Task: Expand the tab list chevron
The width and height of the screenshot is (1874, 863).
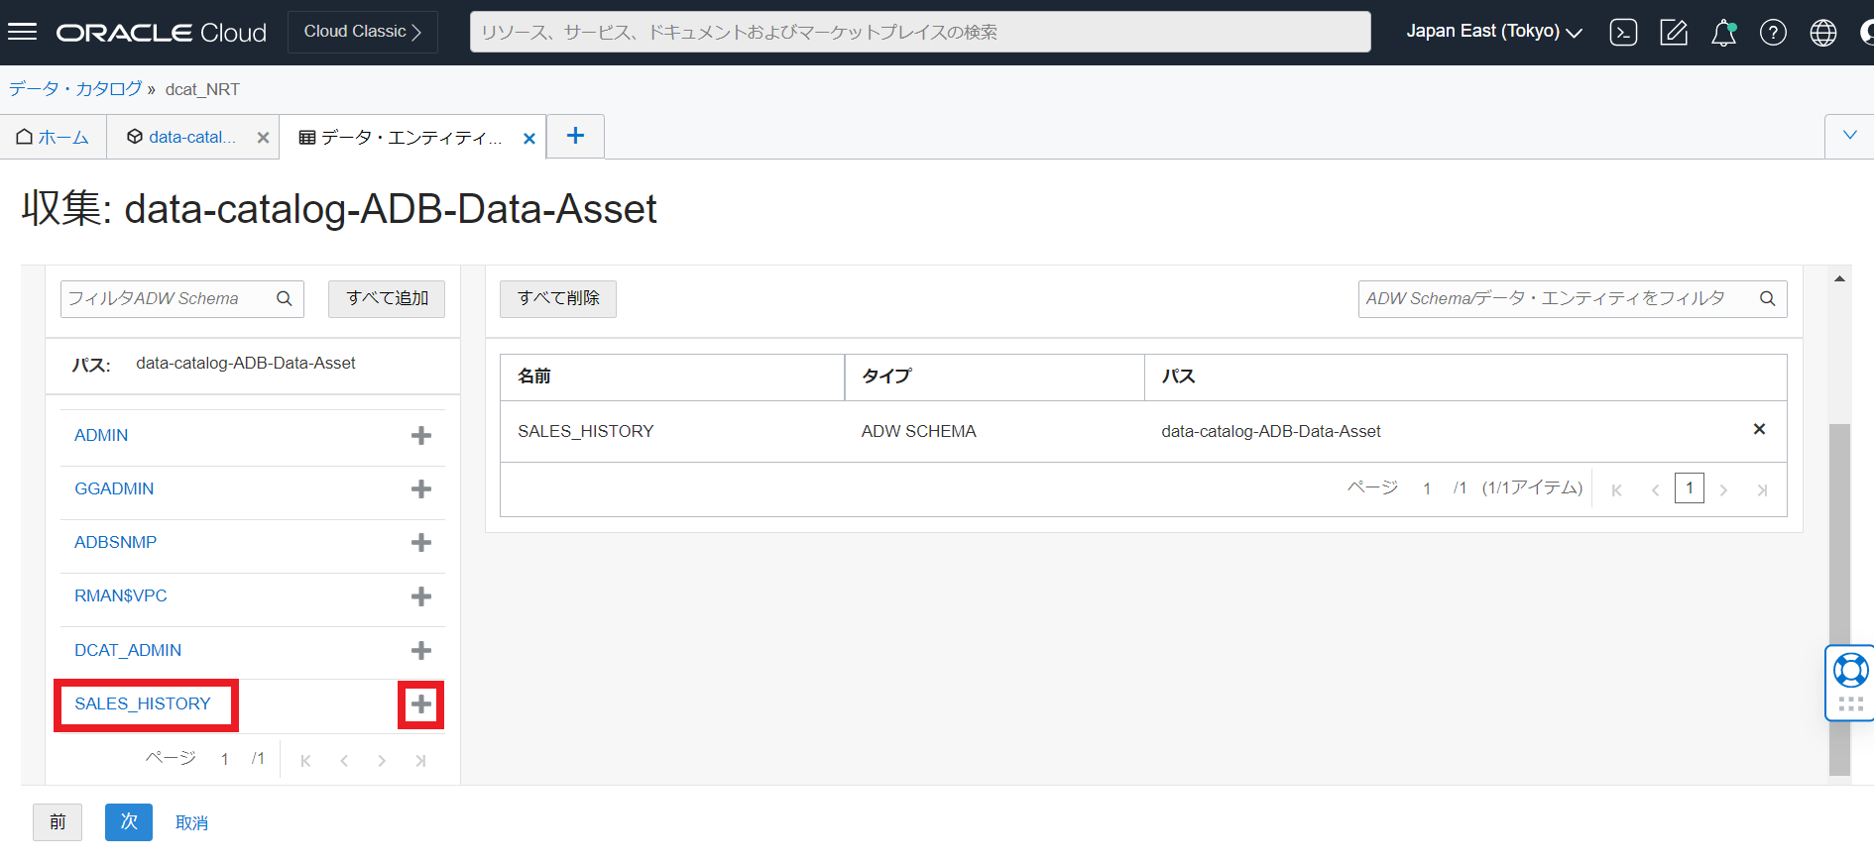Action: click(1849, 136)
